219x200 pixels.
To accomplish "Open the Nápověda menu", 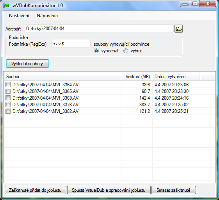I will point(47,16).
